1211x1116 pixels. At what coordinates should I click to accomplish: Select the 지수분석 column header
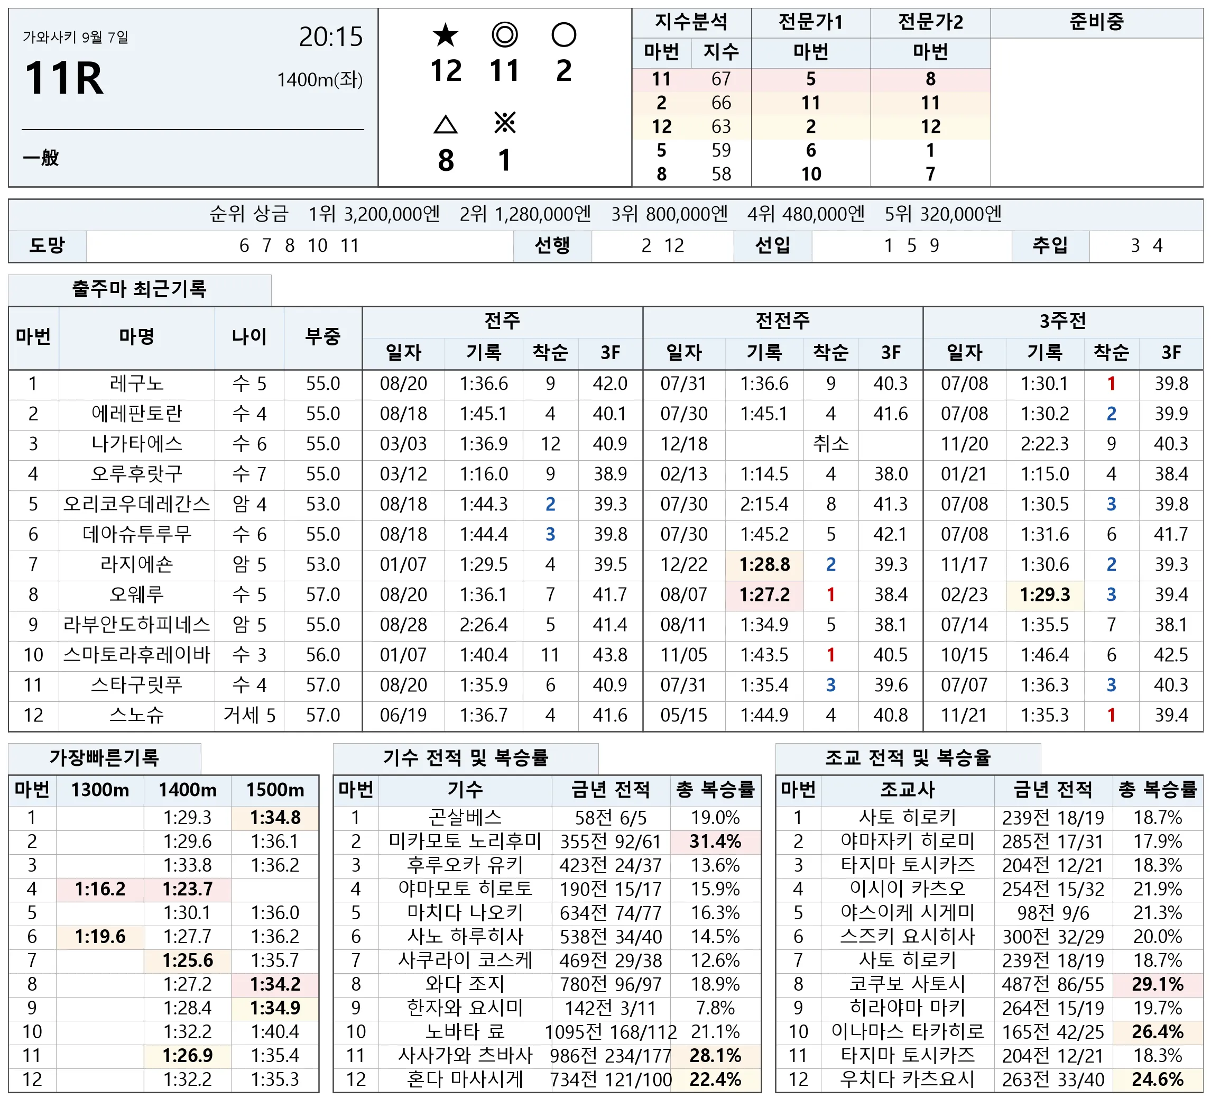click(691, 22)
